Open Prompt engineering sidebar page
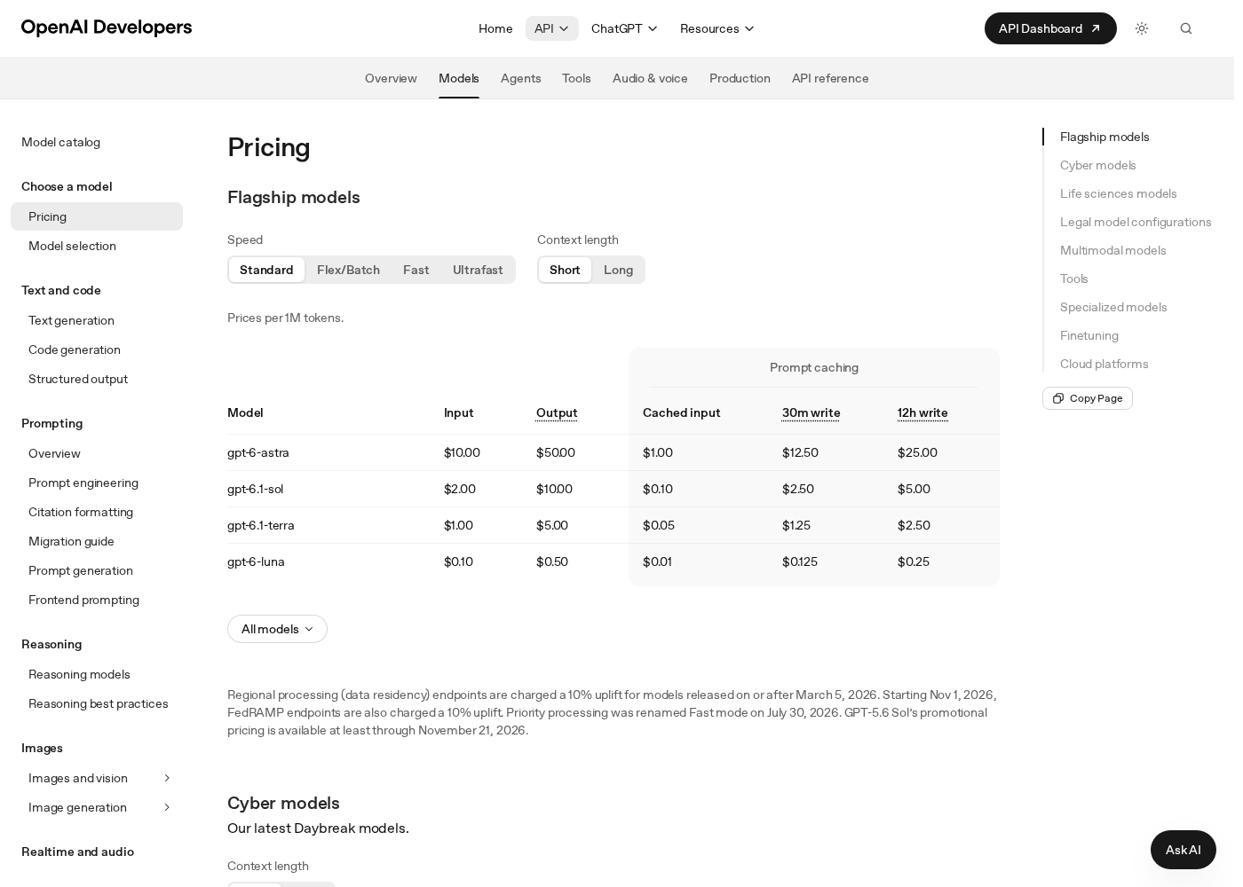 coord(97,483)
